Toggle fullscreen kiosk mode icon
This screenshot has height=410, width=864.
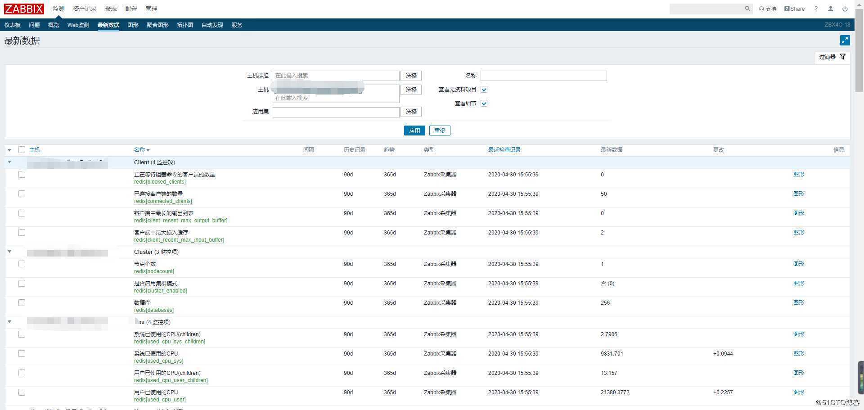pyautogui.click(x=845, y=41)
